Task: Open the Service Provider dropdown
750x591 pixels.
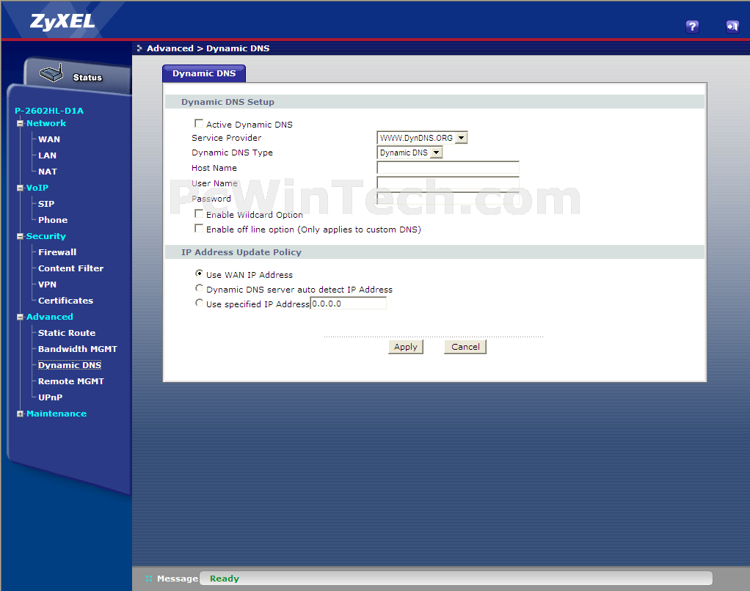Action: (x=422, y=138)
